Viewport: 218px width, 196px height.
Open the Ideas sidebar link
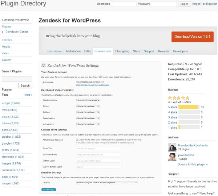click(5, 53)
